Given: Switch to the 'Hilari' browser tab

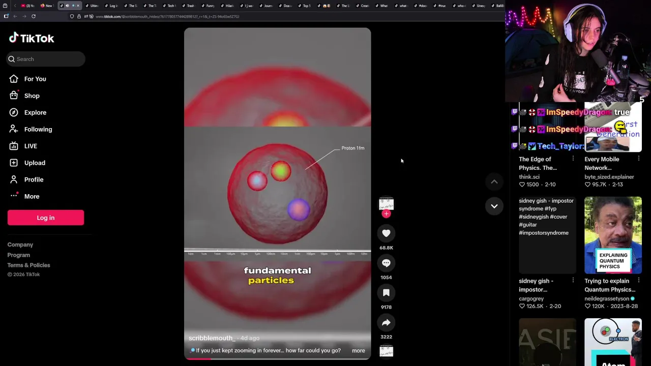Looking at the screenshot, I should pos(227,6).
